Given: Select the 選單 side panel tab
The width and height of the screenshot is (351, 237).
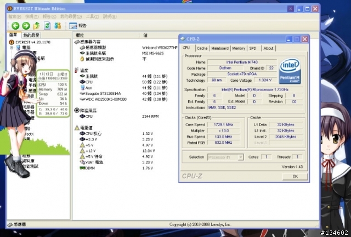Looking at the screenshot, I should click(13, 35).
